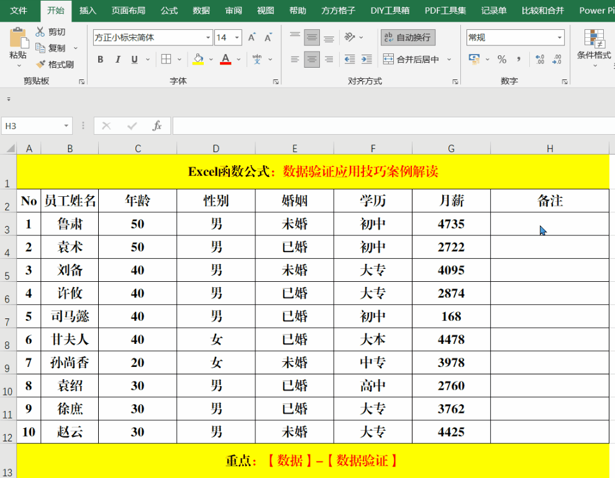Click the accounting number format icon

[474, 60]
